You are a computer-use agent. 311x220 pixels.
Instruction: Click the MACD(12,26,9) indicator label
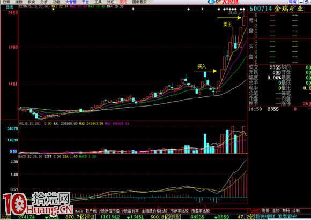tap(31, 156)
